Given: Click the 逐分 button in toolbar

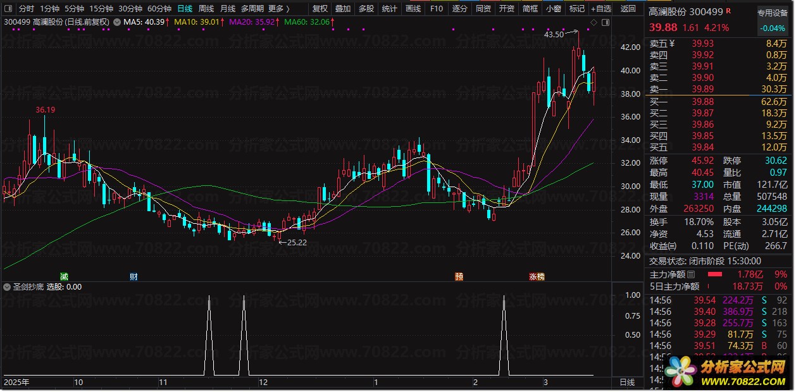Looking at the screenshot, I should point(460,9).
